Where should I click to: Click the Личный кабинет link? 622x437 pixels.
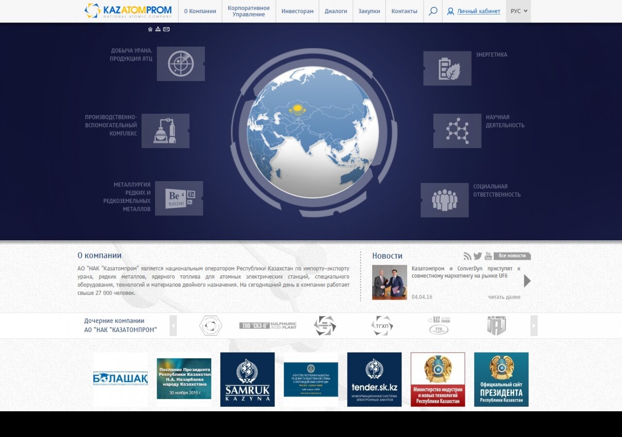point(479,11)
